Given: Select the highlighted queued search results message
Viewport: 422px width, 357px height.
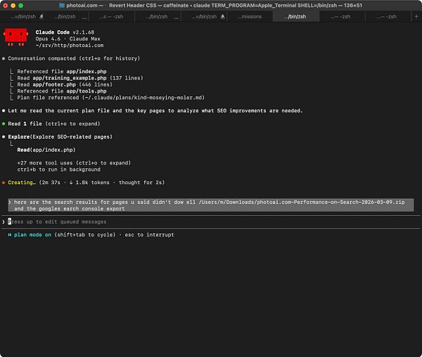Looking at the screenshot, I should [211, 205].
